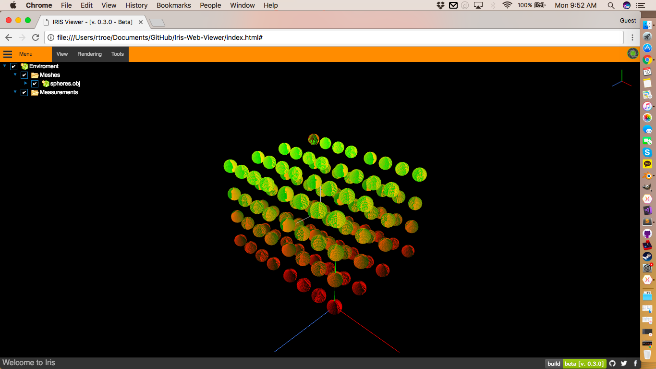This screenshot has width=656, height=369.
Task: Disable the Measurements checkbox
Action: [24, 92]
